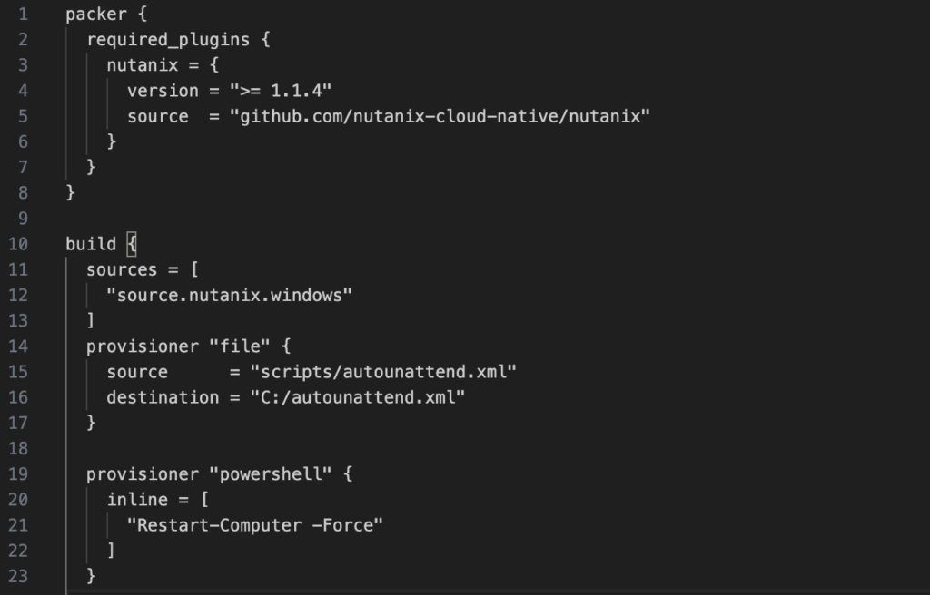Click the "Restart-Computer -Force" command string
The height and width of the screenshot is (595, 930).
[255, 524]
